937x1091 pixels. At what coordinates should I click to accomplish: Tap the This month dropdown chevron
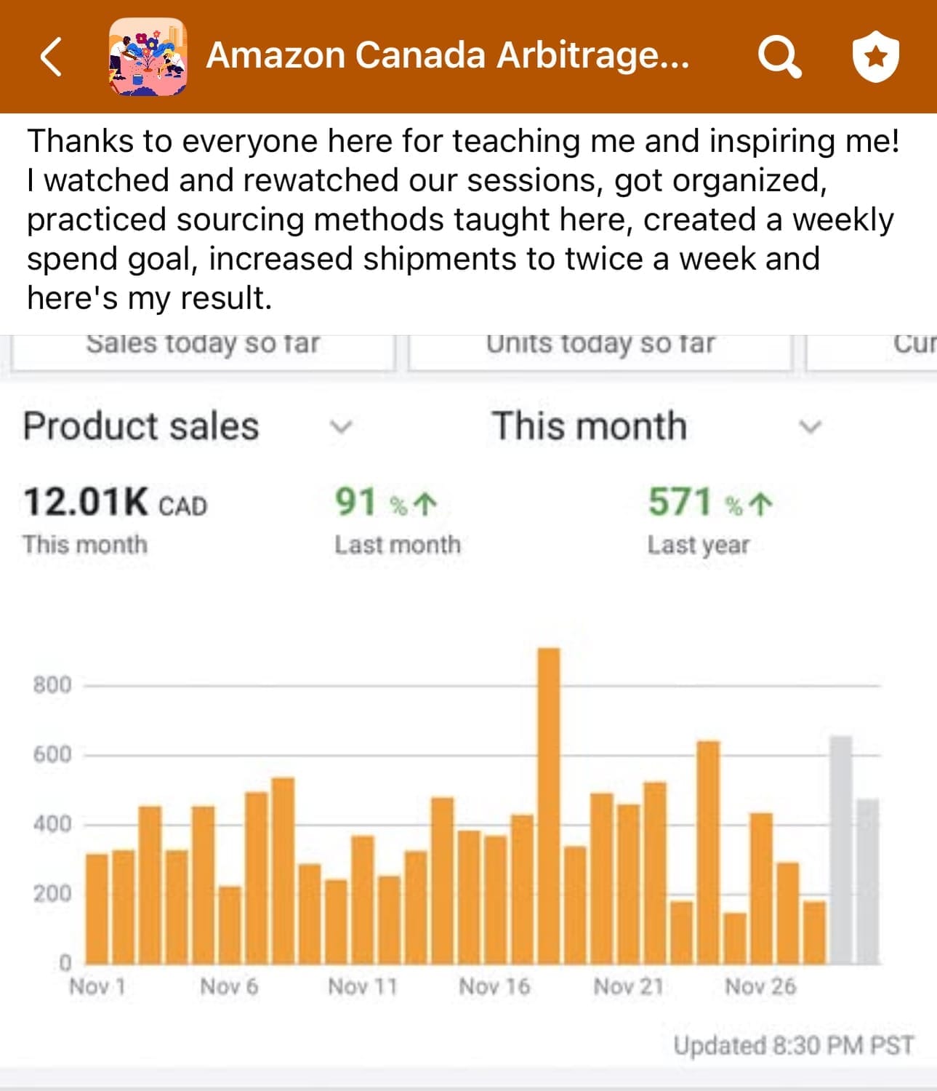810,426
